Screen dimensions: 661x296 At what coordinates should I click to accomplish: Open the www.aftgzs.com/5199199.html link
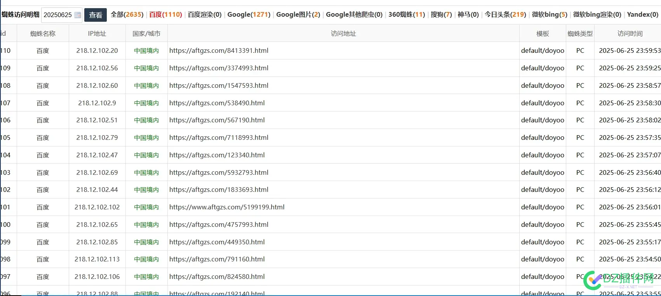pos(227,207)
